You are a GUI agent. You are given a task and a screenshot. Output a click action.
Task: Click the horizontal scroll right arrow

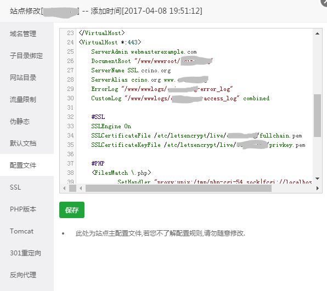coord(318,189)
